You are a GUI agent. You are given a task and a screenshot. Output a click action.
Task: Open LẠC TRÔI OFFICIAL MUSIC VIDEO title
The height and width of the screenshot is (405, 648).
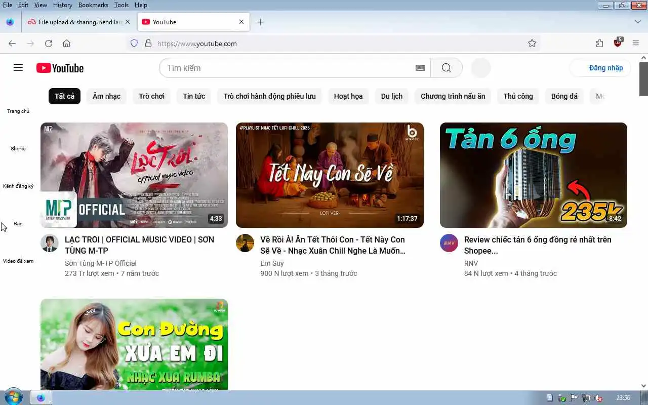point(139,245)
